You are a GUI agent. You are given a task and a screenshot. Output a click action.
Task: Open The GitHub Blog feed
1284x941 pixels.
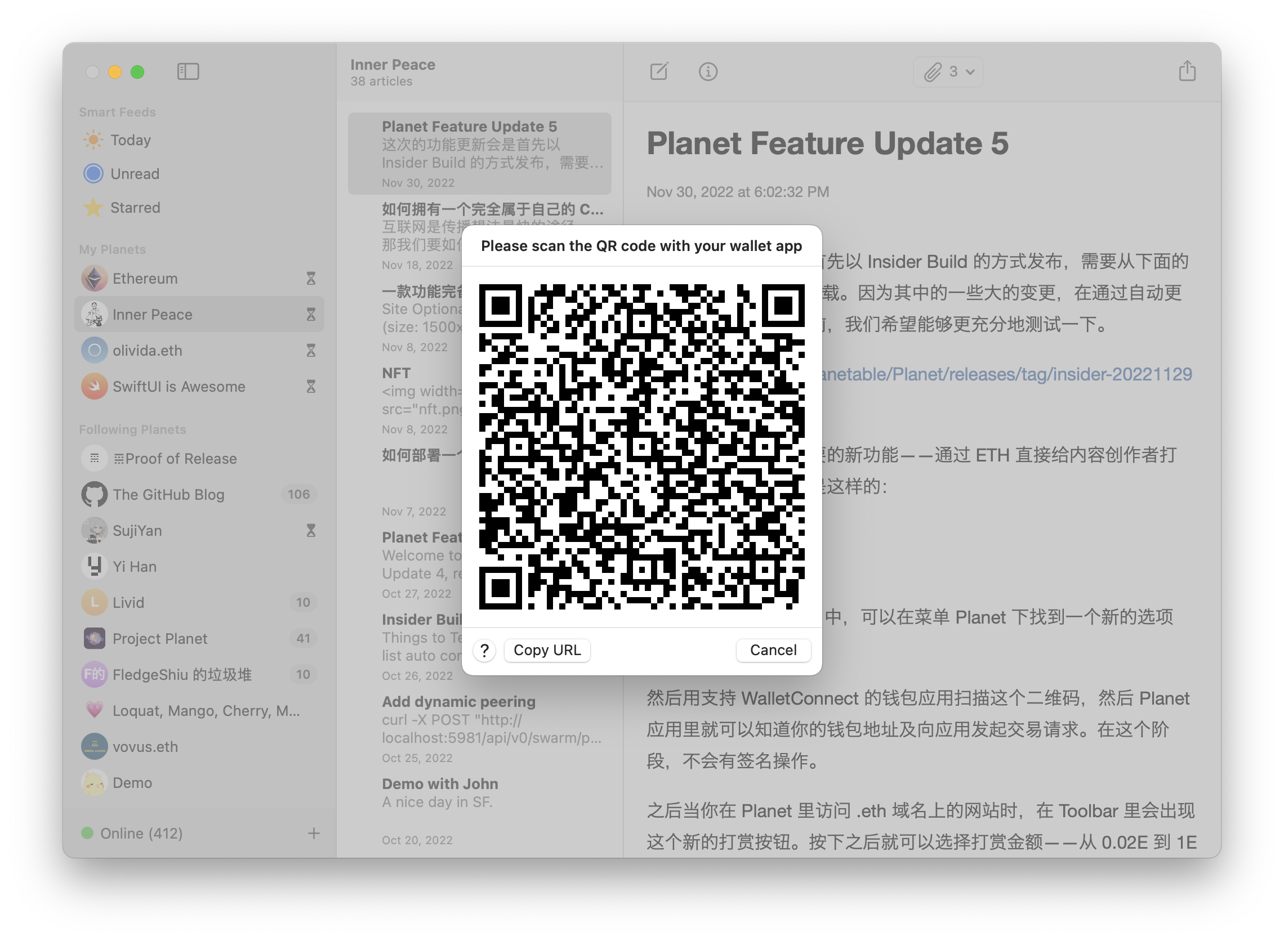point(169,495)
